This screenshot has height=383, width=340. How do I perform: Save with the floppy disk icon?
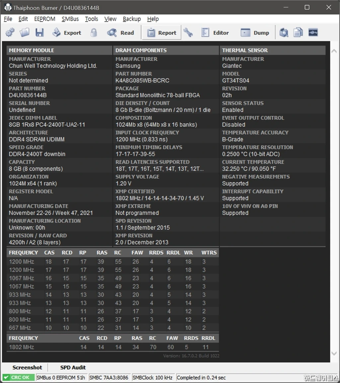[40, 33]
